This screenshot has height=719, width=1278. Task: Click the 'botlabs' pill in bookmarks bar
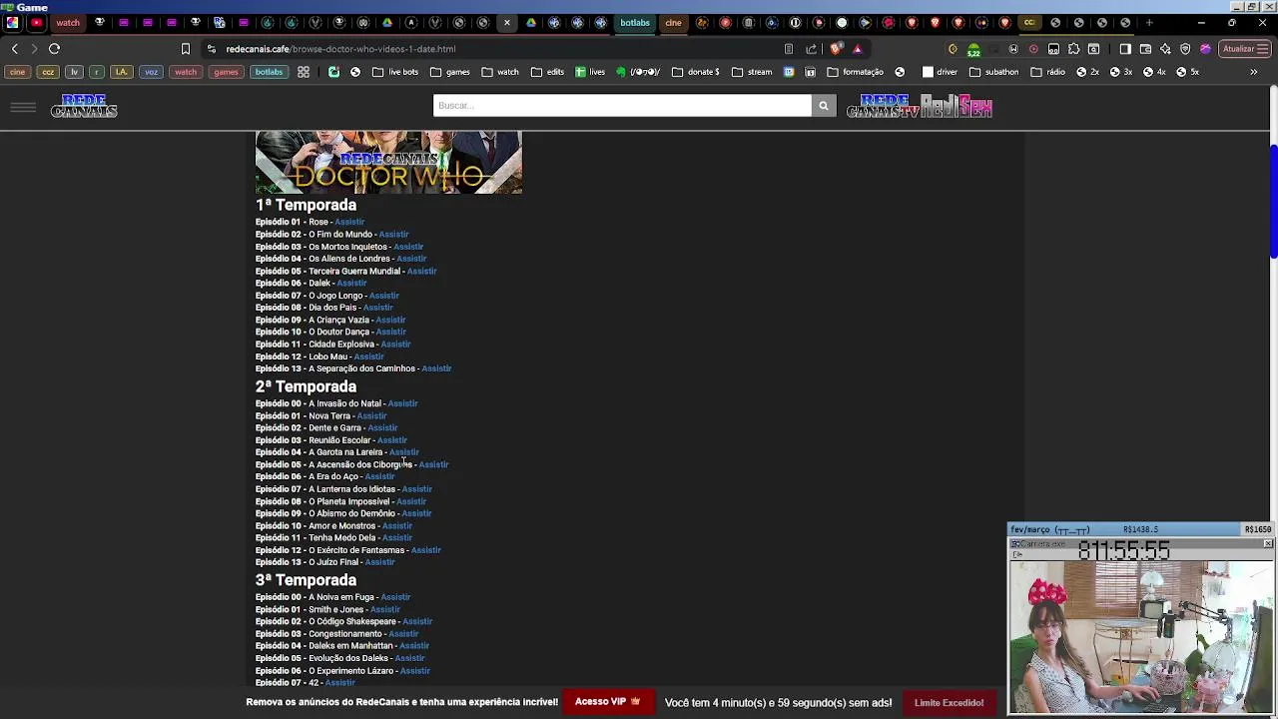pyautogui.click(x=269, y=72)
